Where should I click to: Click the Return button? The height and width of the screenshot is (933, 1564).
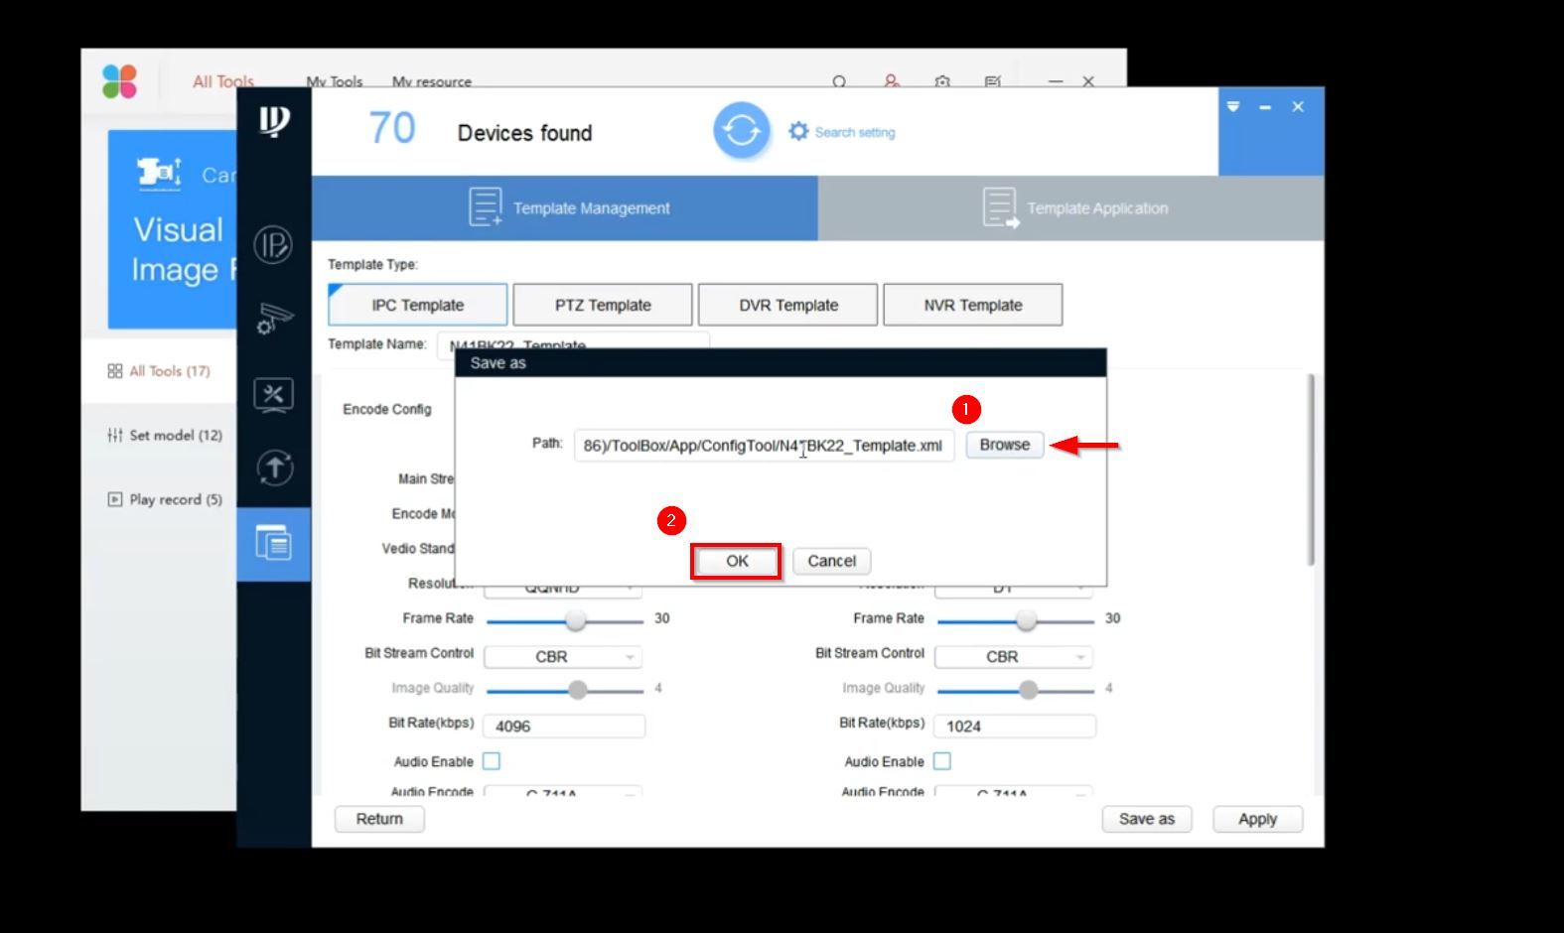(x=379, y=819)
